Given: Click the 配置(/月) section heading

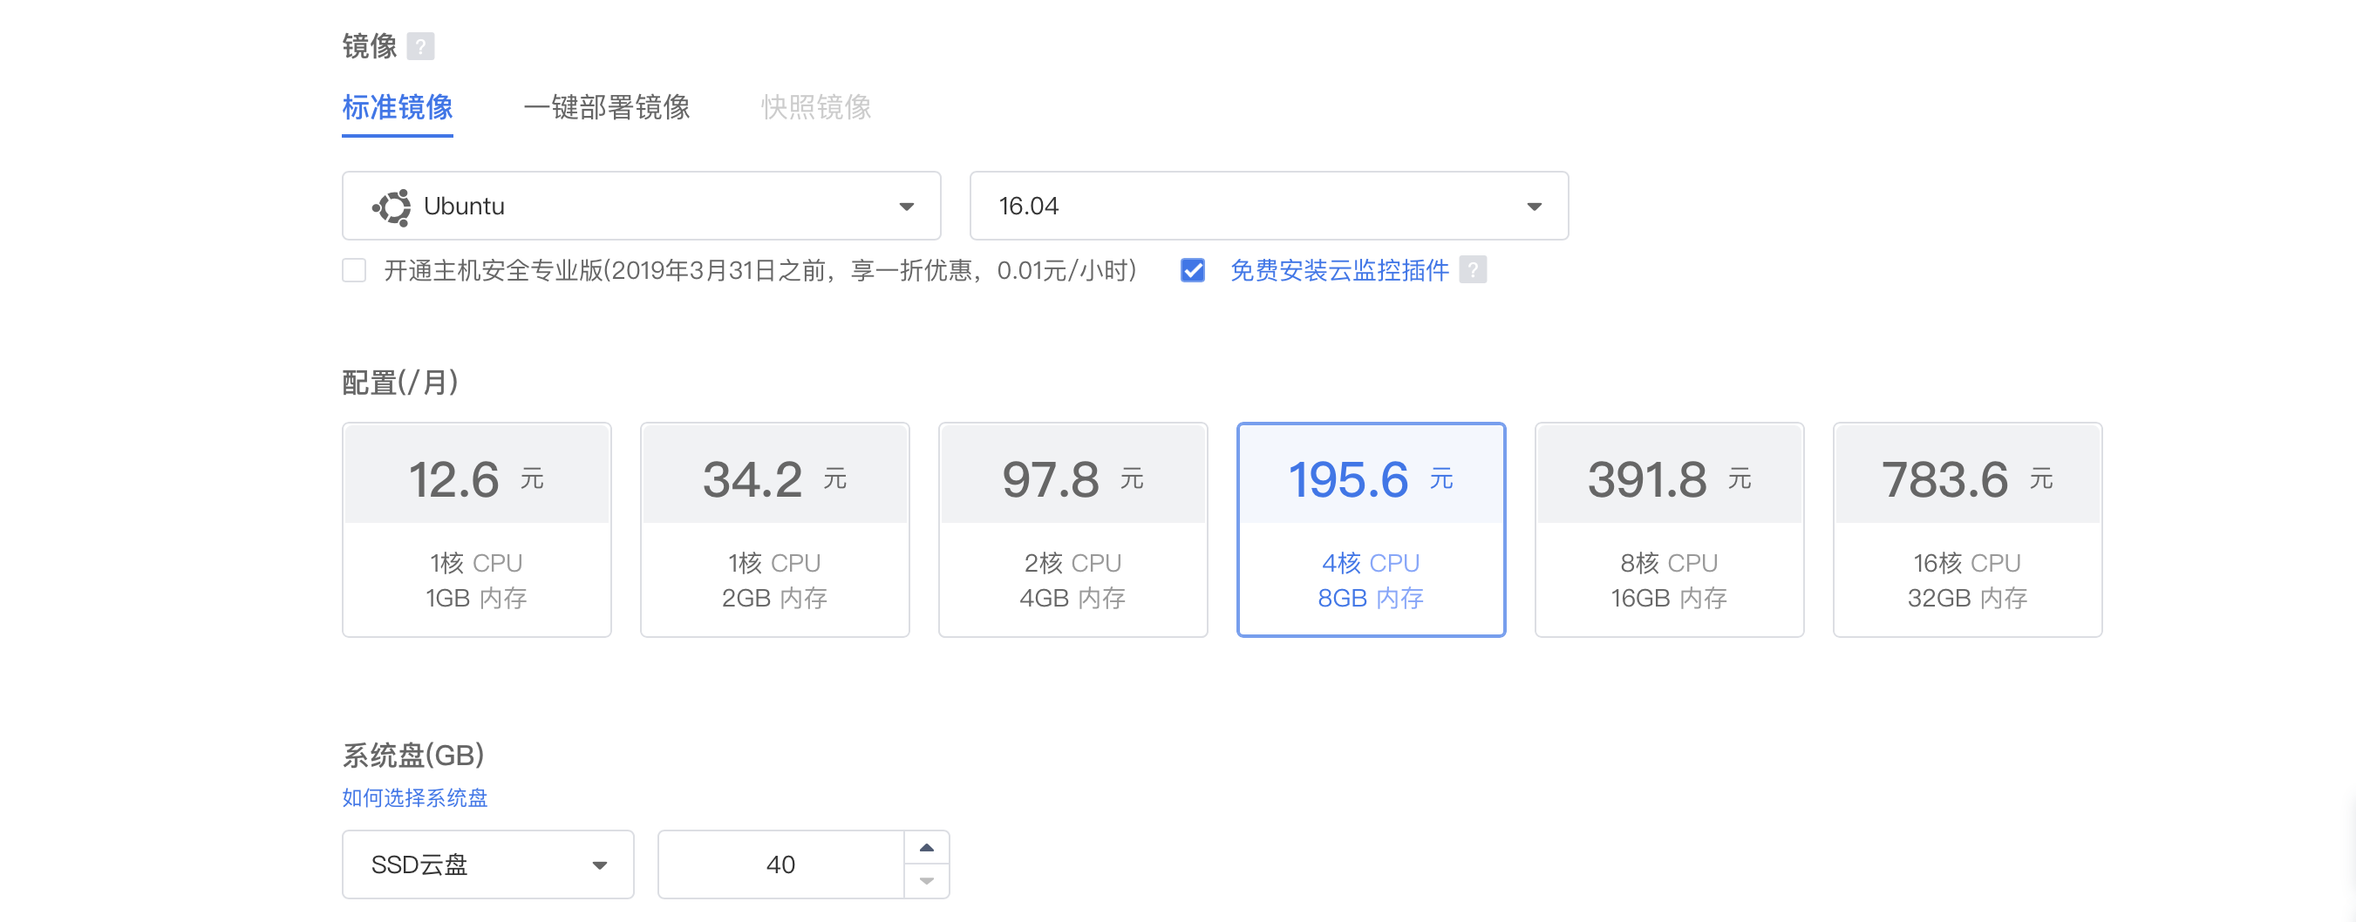Looking at the screenshot, I should (x=399, y=382).
